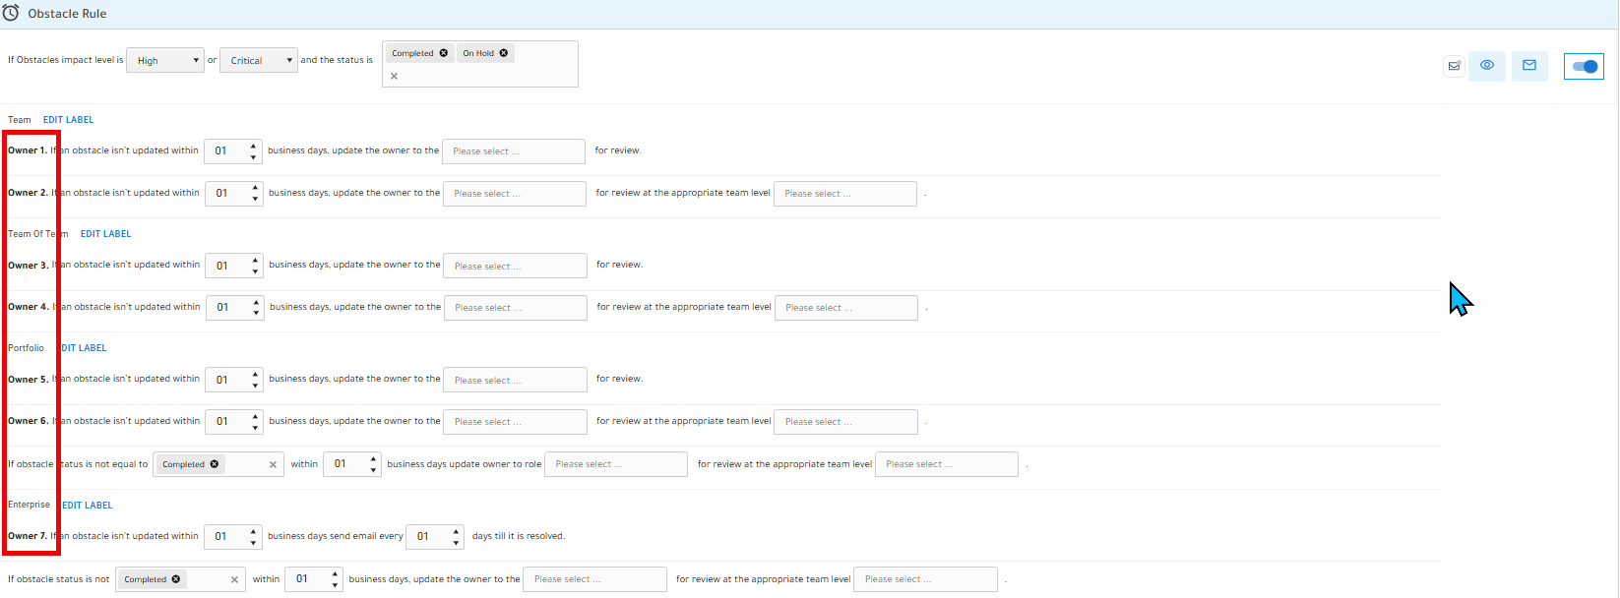This screenshot has height=598, width=1620.
Task: Remove the On Hold status tag
Action: pyautogui.click(x=504, y=53)
